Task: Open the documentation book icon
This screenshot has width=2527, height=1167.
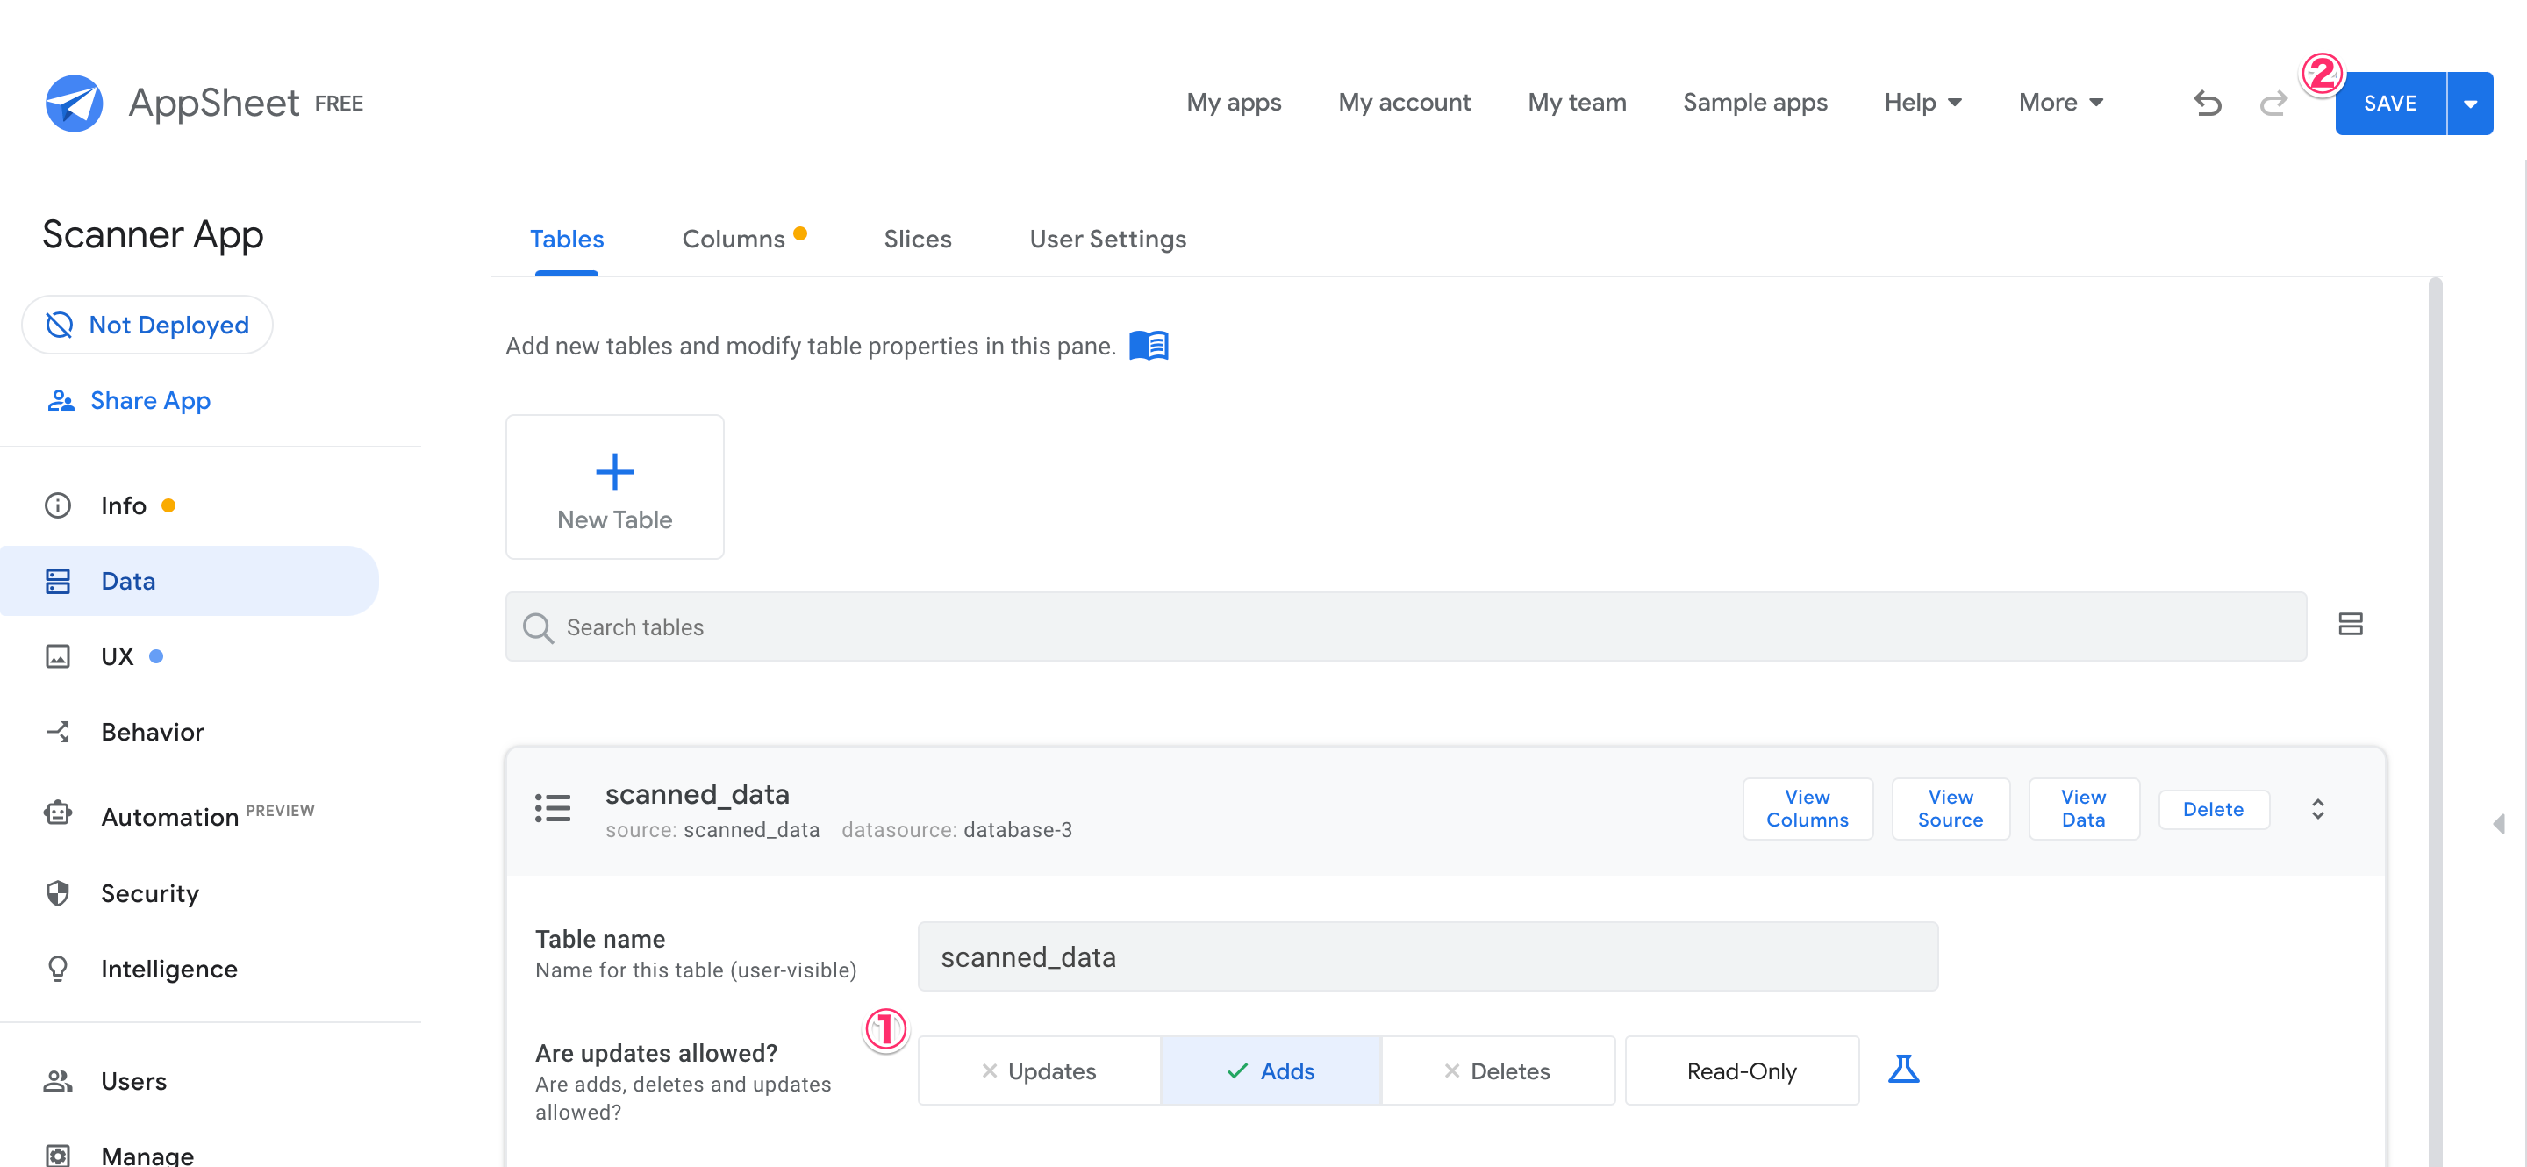Action: click(1148, 347)
